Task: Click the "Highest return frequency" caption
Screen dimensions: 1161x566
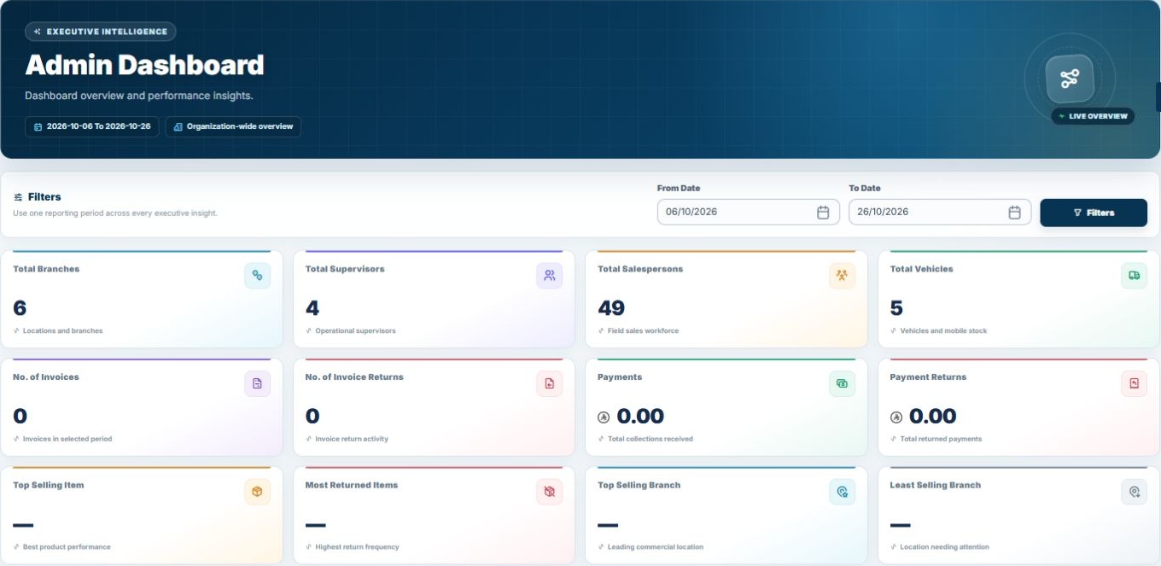Action: tap(357, 547)
